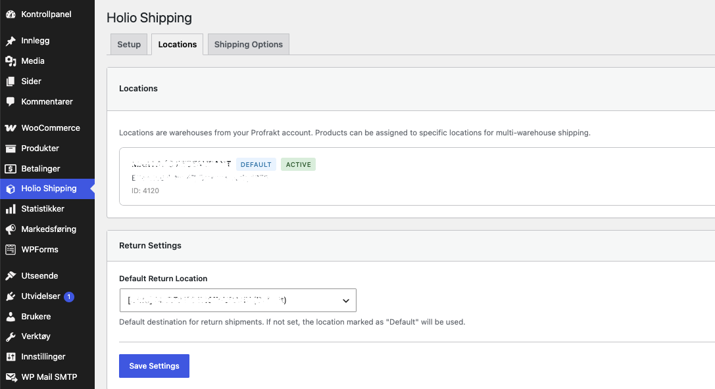
Task: Open the Default Return Location dropdown
Action: coord(237,300)
